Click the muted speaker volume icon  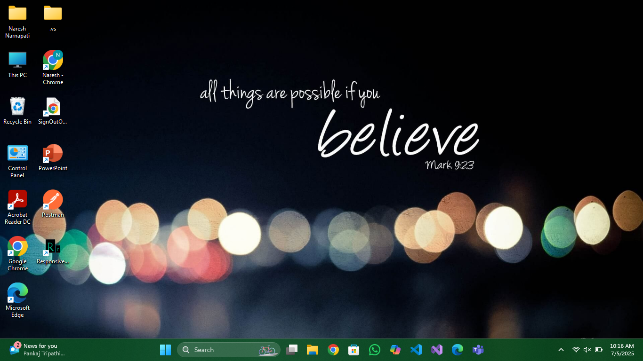(x=587, y=350)
